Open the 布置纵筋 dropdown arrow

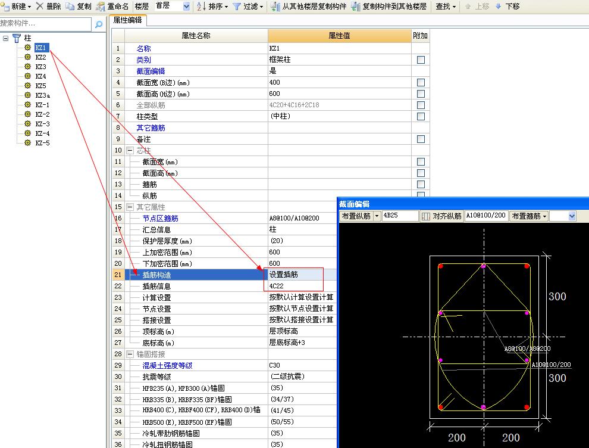[x=377, y=216]
